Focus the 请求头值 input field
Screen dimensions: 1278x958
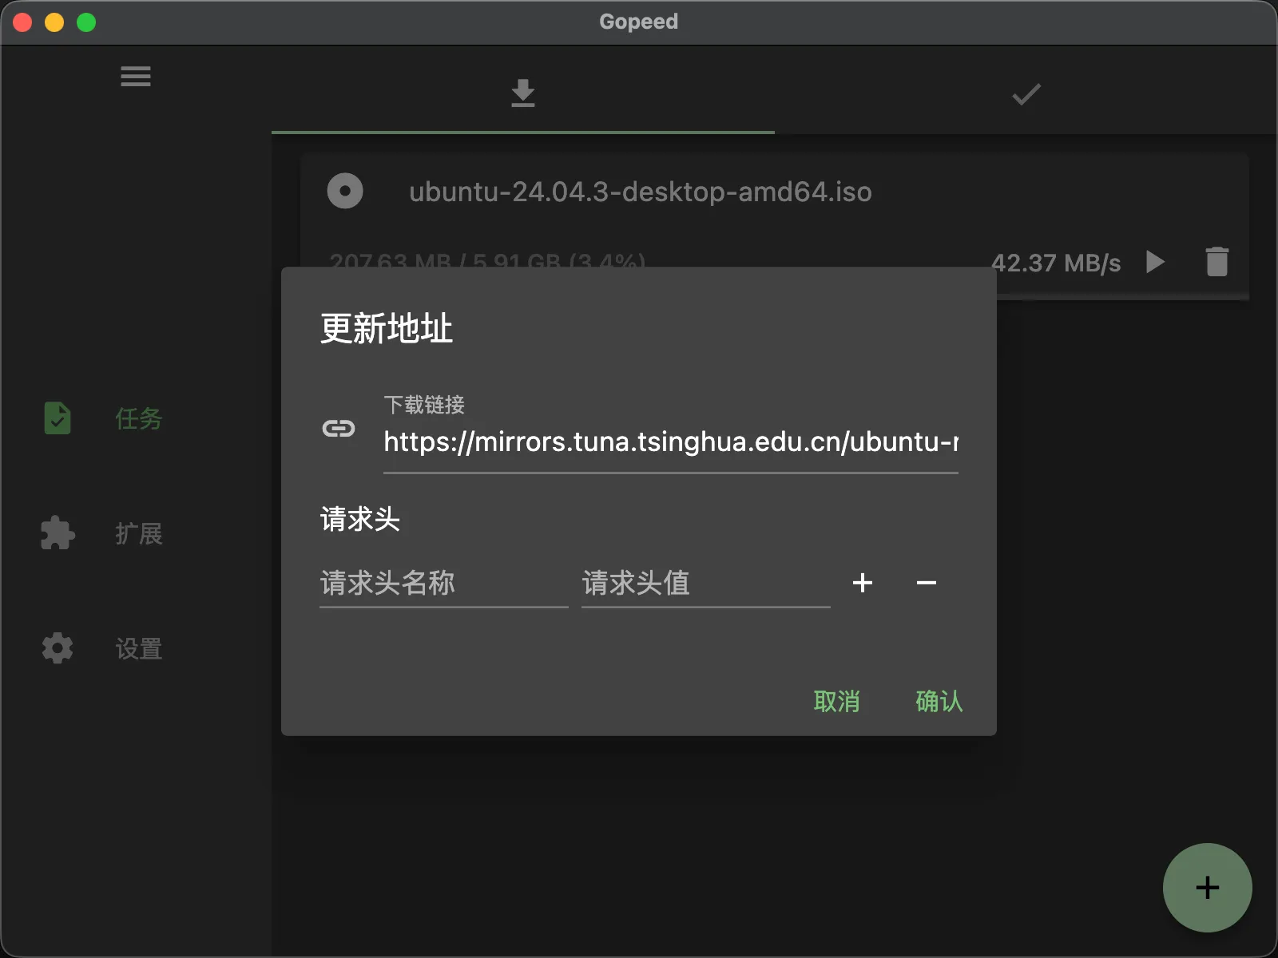click(x=704, y=584)
